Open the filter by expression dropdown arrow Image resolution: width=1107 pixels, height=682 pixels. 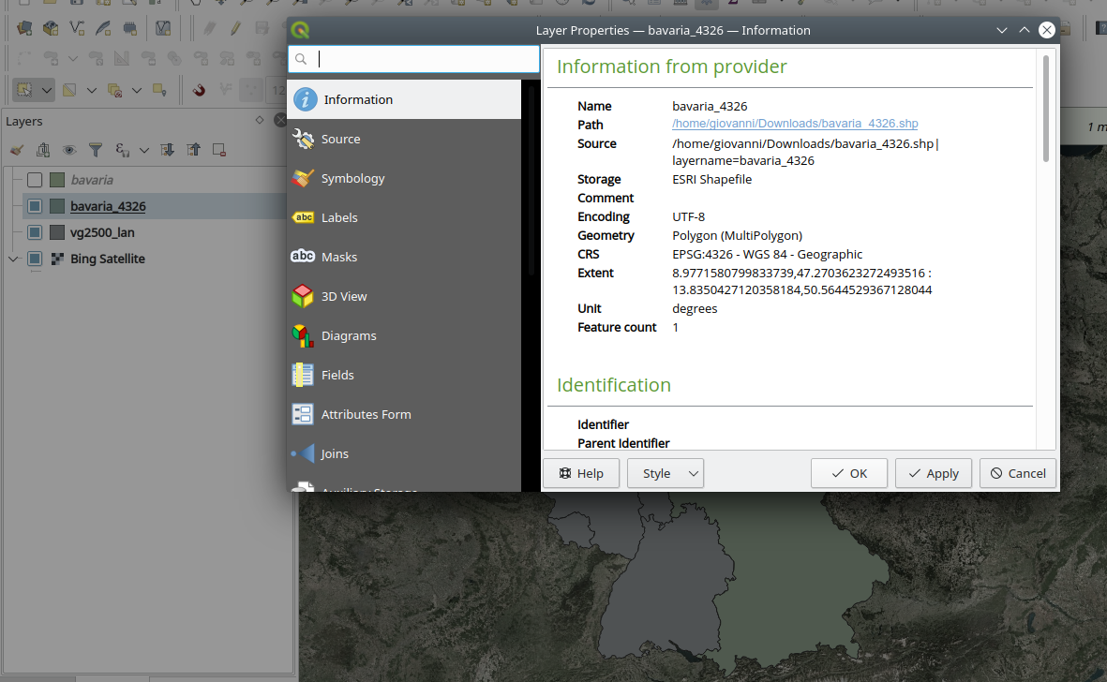pyautogui.click(x=144, y=150)
